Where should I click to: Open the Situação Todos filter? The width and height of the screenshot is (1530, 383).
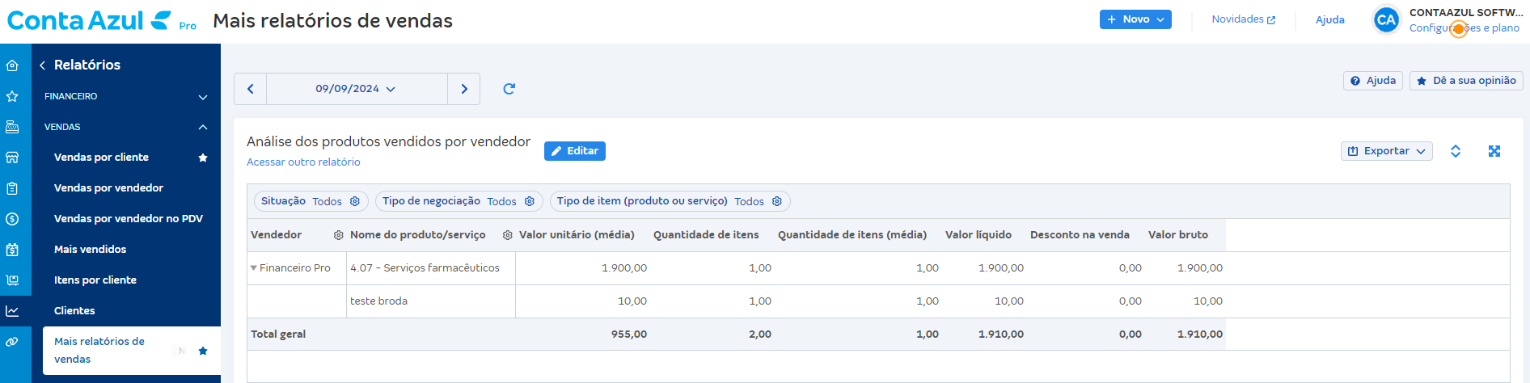(x=311, y=201)
